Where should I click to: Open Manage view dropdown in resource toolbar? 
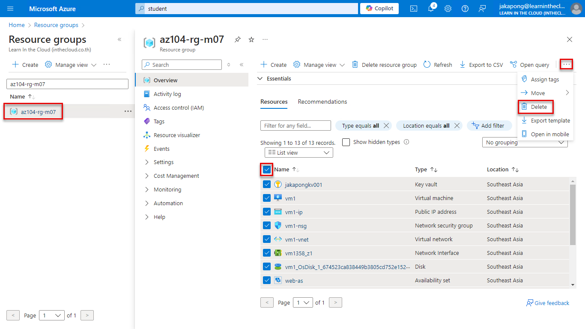[319, 65]
